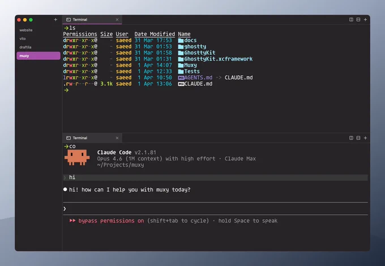Viewport: 385px width, 266px height.
Task: Click the docs folder icon
Action: 181,41
